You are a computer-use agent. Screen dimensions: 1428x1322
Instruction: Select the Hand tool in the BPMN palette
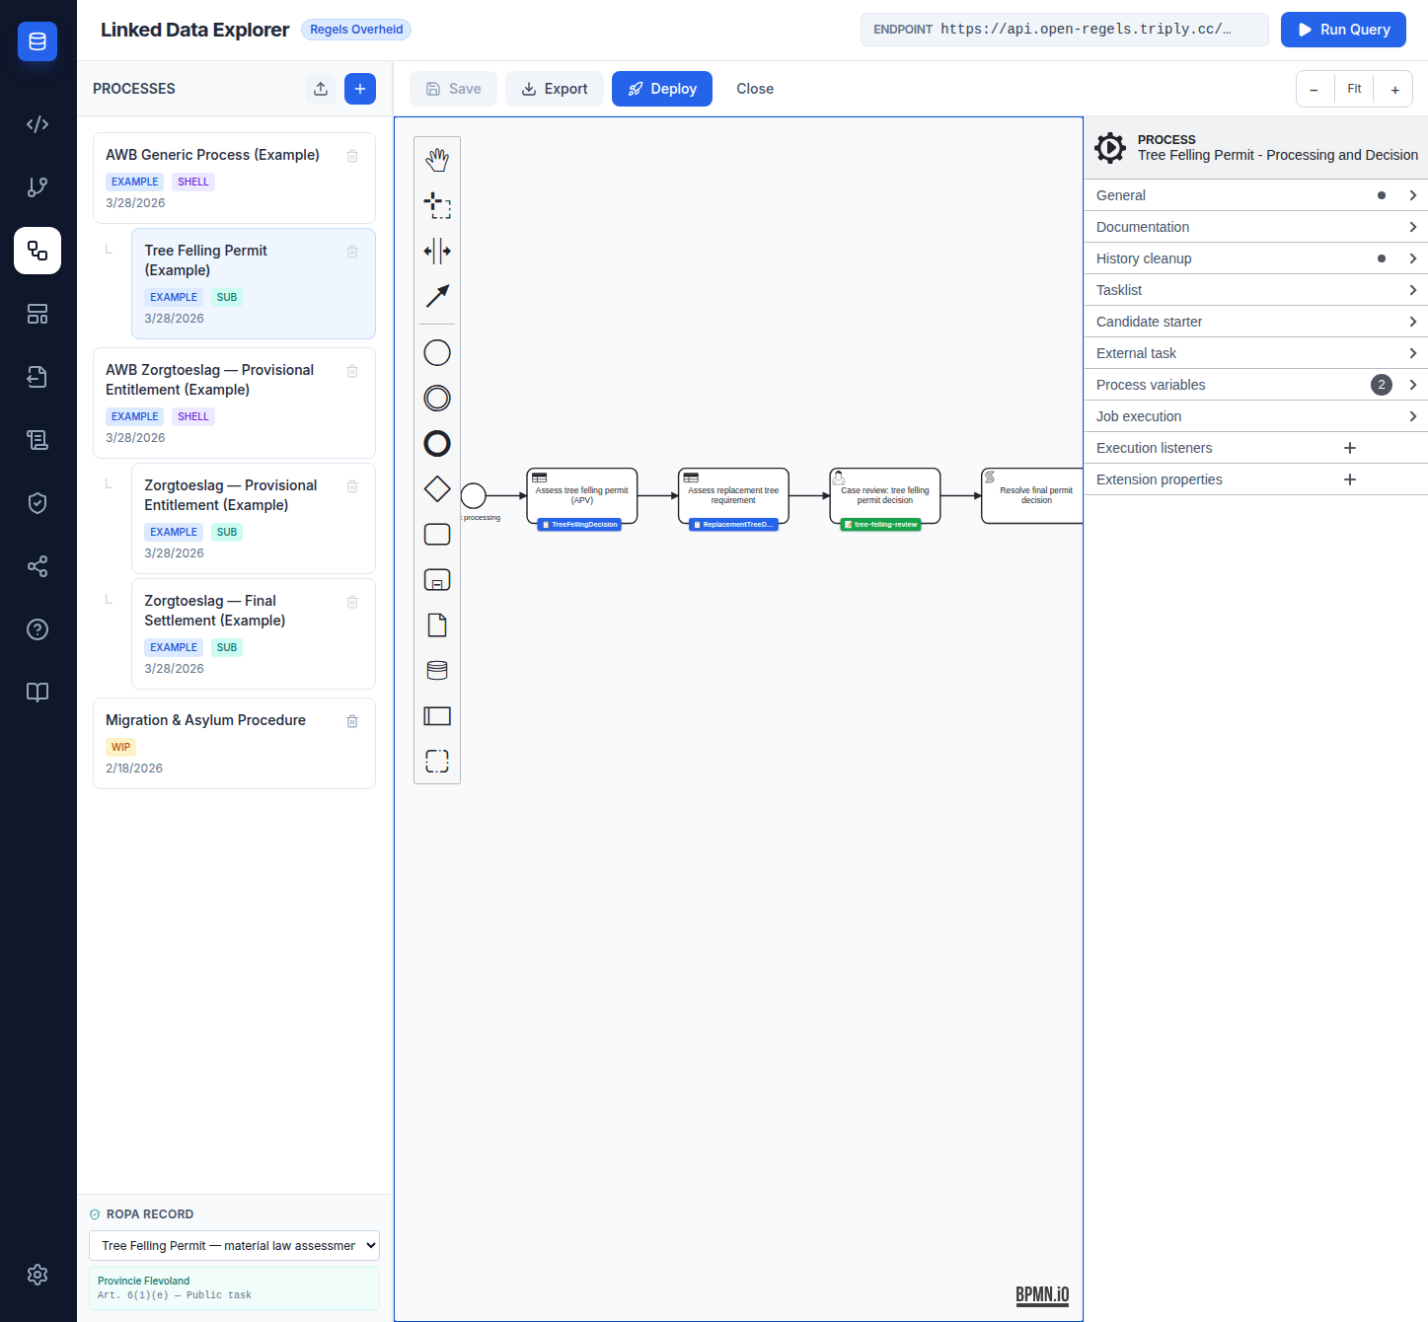pos(437,158)
